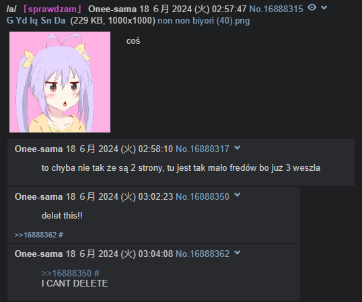Expand the post menu arrow for No.16888362
This screenshot has width=362, height=302.
tap(237, 253)
